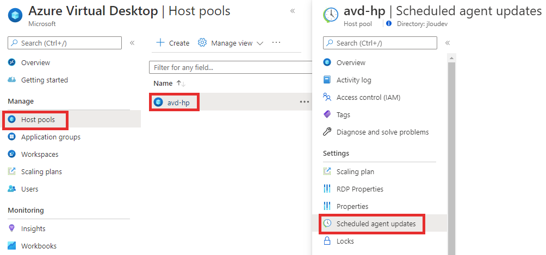Click Create host pool button
Viewport: 546px width, 255px height.
(173, 43)
